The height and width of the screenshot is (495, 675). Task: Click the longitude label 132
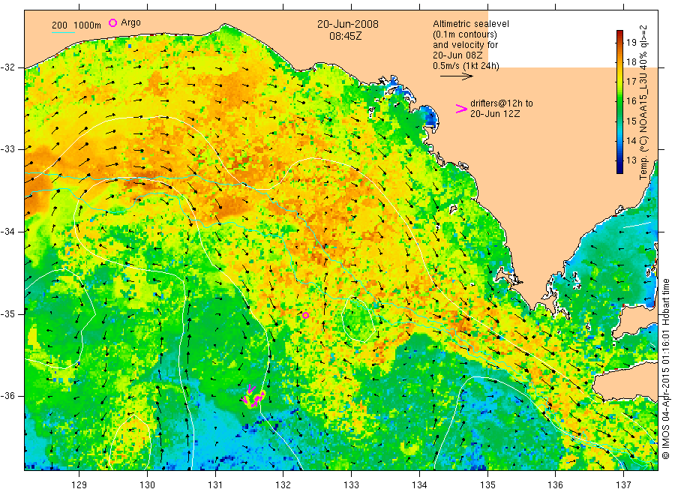(283, 484)
